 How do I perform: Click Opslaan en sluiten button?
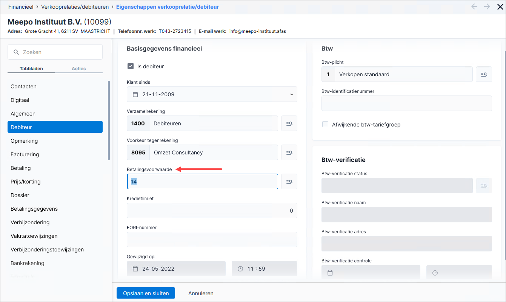pyautogui.click(x=146, y=293)
